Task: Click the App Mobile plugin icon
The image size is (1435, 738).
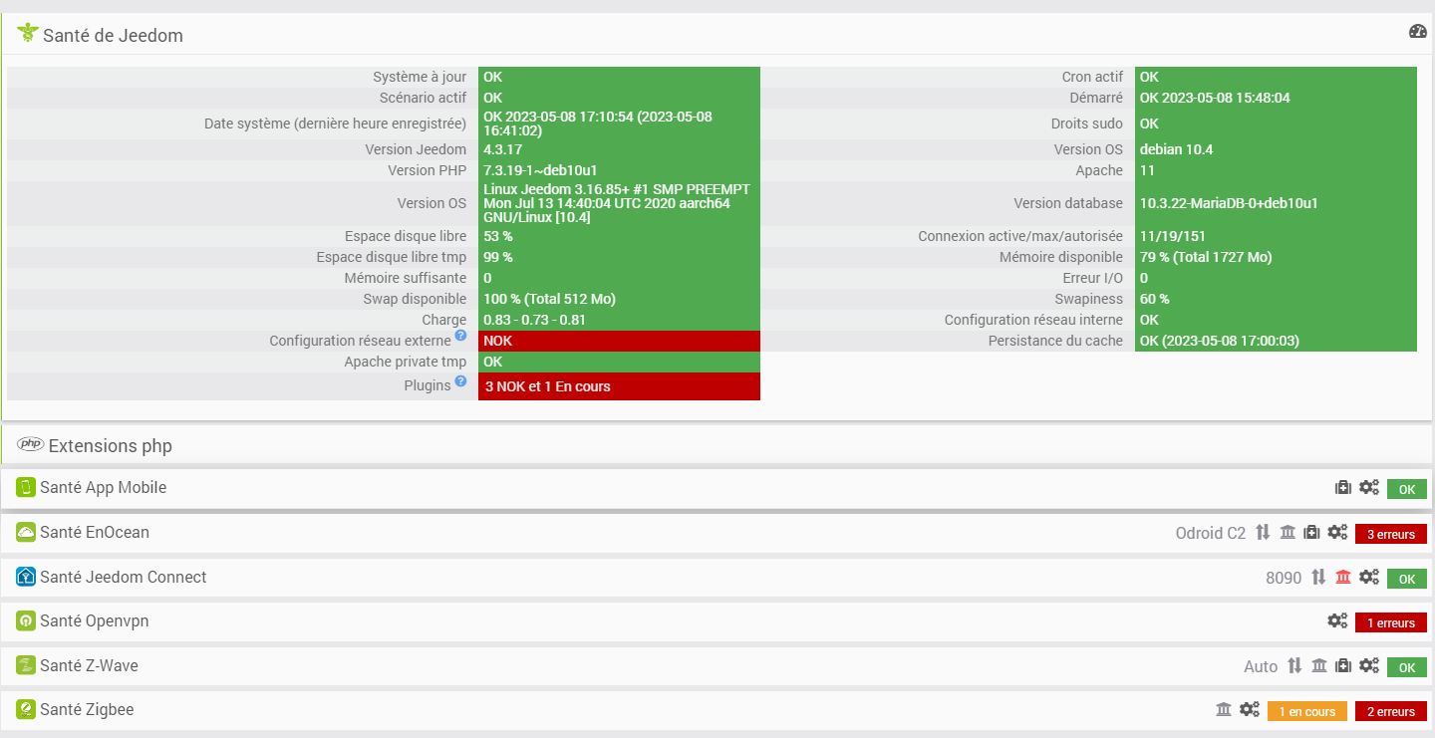Action: coord(26,488)
